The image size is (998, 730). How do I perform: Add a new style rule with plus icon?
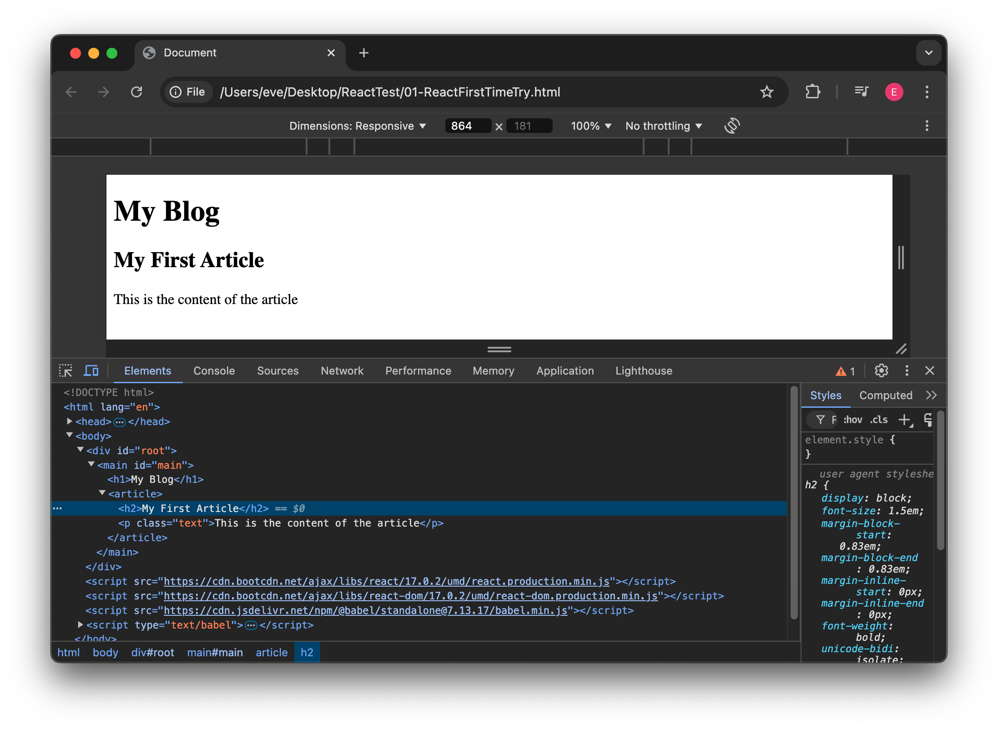click(x=904, y=420)
